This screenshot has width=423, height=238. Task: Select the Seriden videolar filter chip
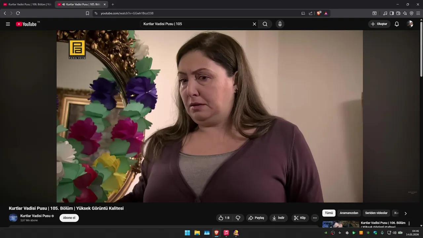376,213
